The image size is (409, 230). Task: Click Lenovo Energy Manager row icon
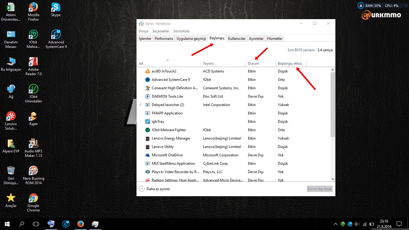[x=147, y=138]
